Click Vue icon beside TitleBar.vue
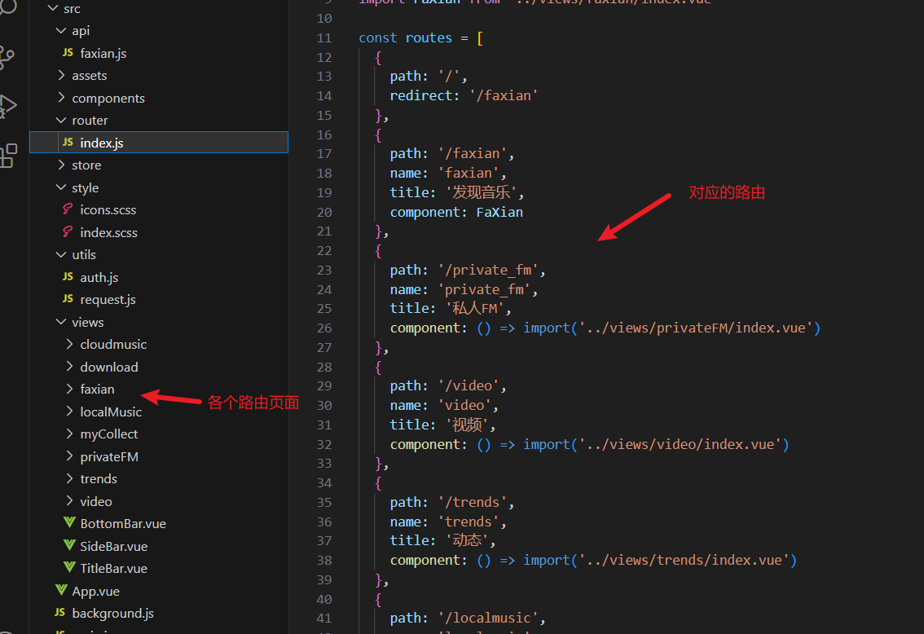The image size is (924, 634). point(69,568)
